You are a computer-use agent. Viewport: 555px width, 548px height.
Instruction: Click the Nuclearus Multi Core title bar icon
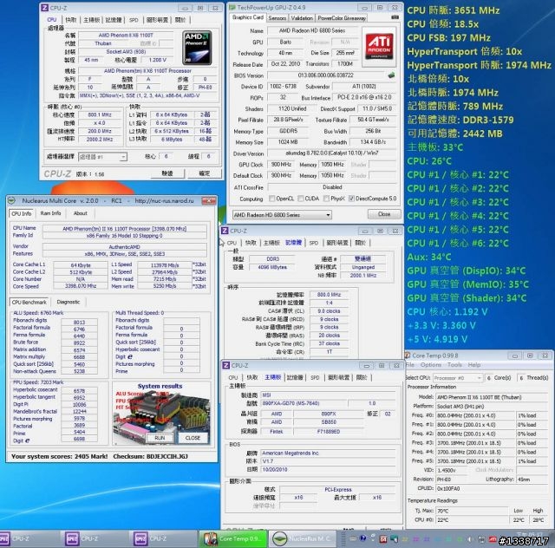click(x=11, y=200)
